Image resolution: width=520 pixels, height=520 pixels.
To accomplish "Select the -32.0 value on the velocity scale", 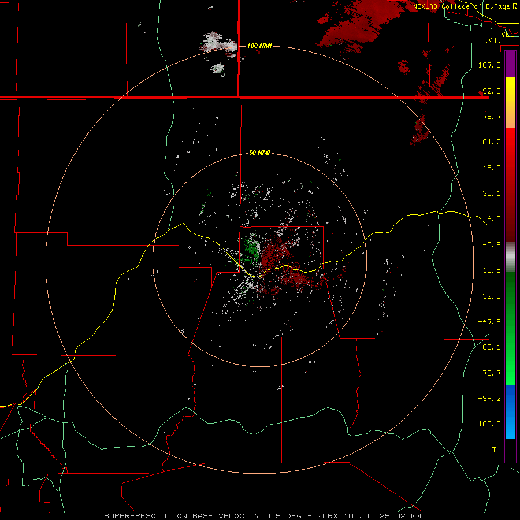I will click(x=489, y=296).
